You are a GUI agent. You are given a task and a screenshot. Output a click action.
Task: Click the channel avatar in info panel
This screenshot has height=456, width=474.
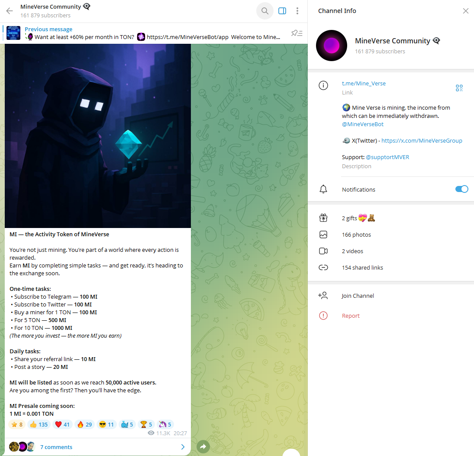[331, 46]
